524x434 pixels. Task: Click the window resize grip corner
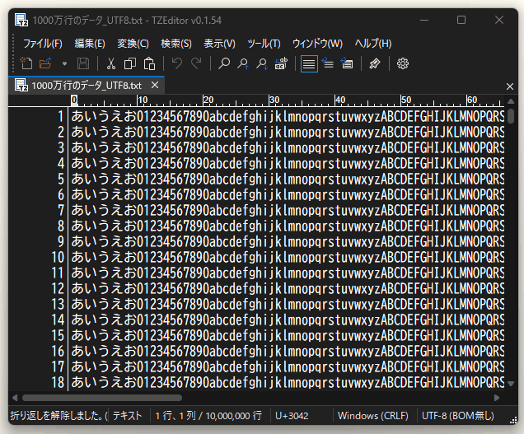[514, 421]
